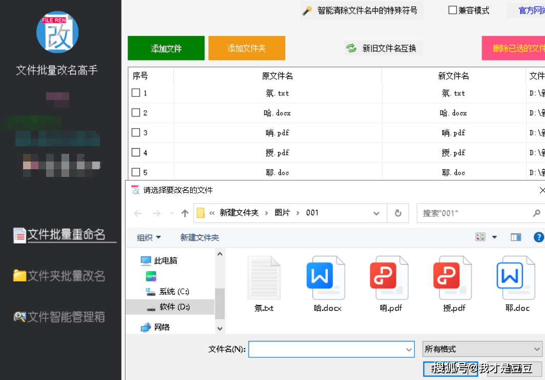Expand the 文件名 combo box dropdown

pos(409,349)
